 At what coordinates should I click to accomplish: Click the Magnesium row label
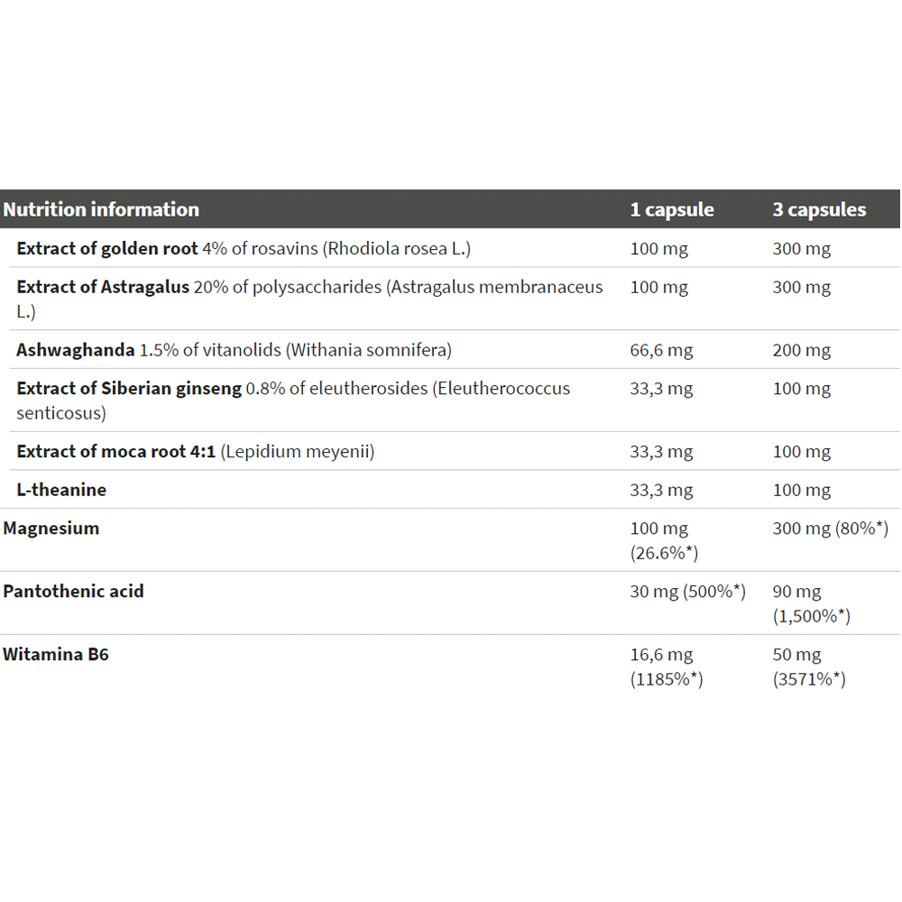(51, 528)
